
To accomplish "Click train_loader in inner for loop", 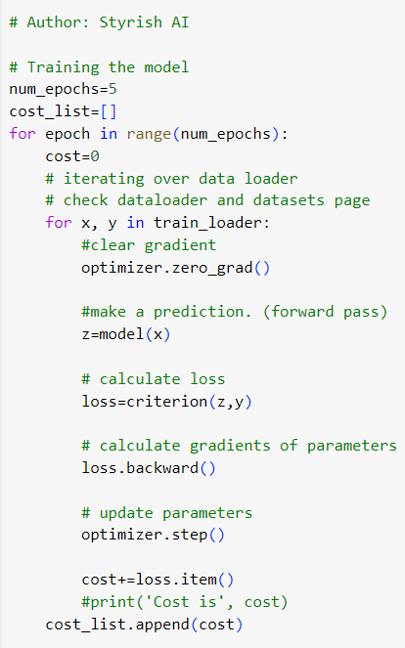I will click(x=207, y=223).
